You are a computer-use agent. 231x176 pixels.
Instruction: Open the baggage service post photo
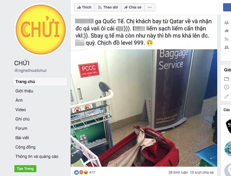click(x=144, y=108)
